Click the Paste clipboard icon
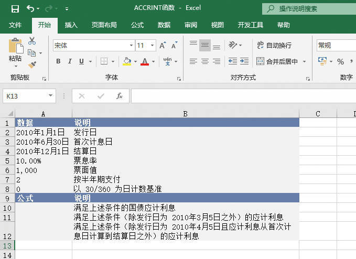The height and width of the screenshot is (259, 356). (x=15, y=47)
